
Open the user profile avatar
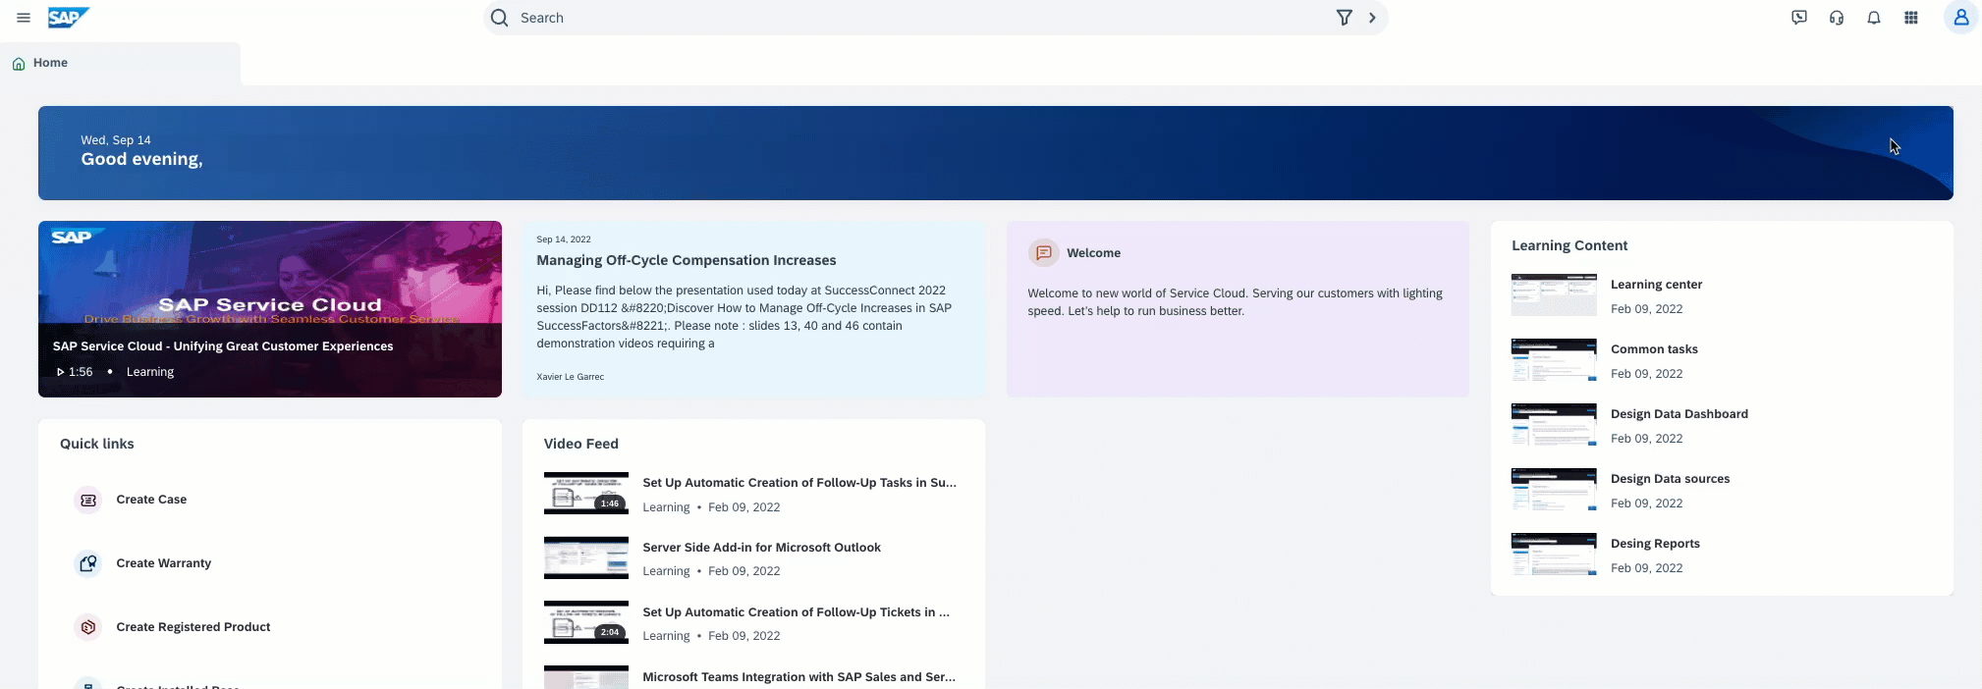tap(1960, 18)
